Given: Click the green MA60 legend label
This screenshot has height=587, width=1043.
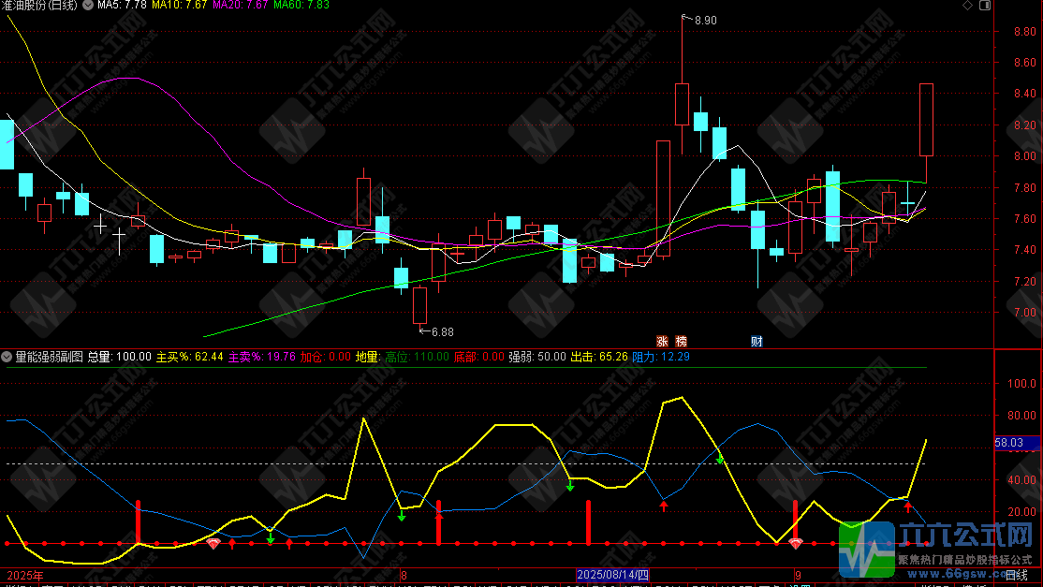Looking at the screenshot, I should coord(301,7).
